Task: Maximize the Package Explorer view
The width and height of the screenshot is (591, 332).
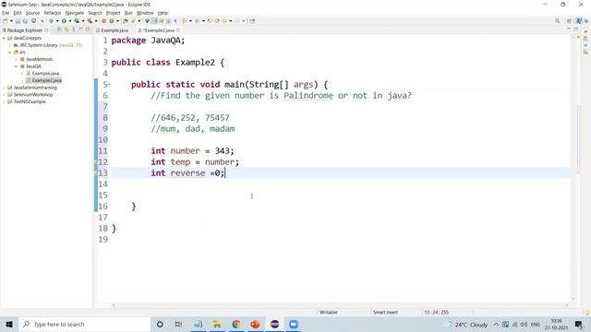Action: 88,30
